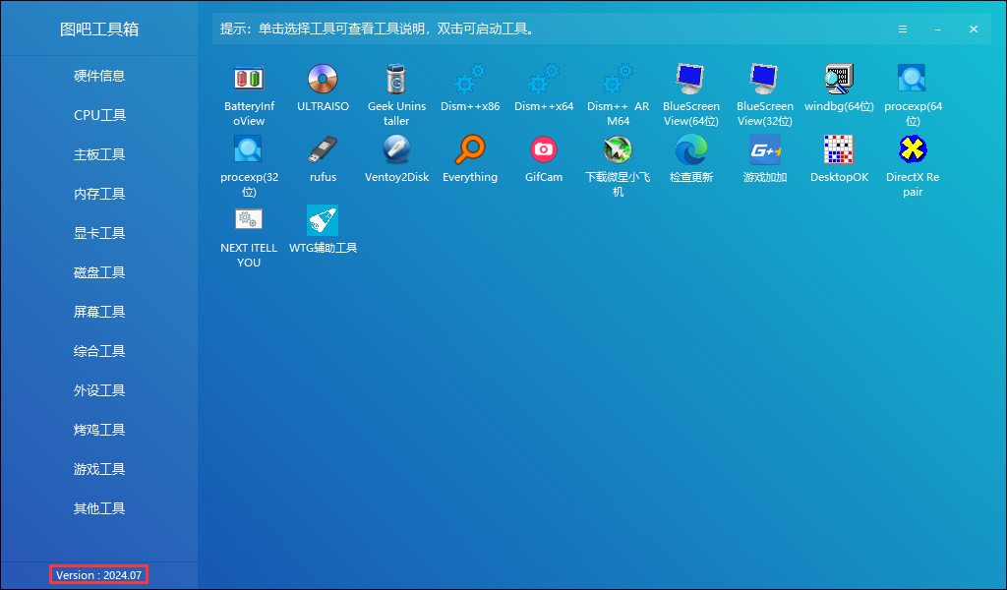The image size is (1007, 590).
Task: Switch to the CPU工具 category
Action: tap(98, 115)
